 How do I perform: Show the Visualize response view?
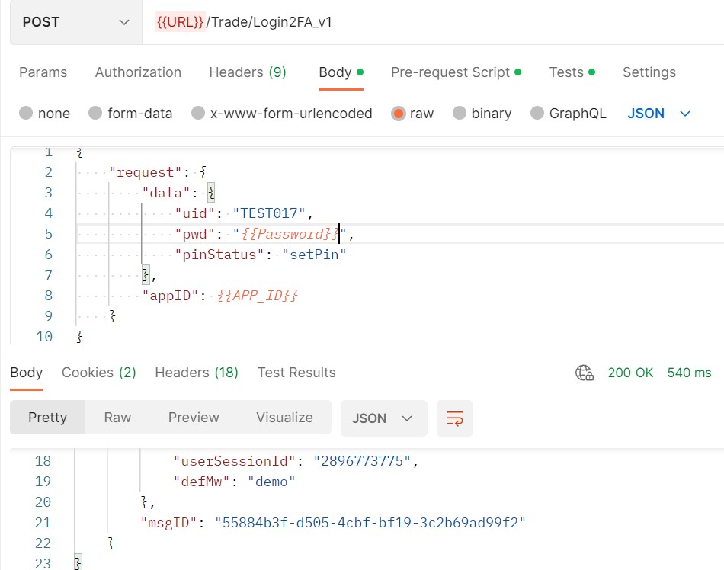click(x=284, y=418)
